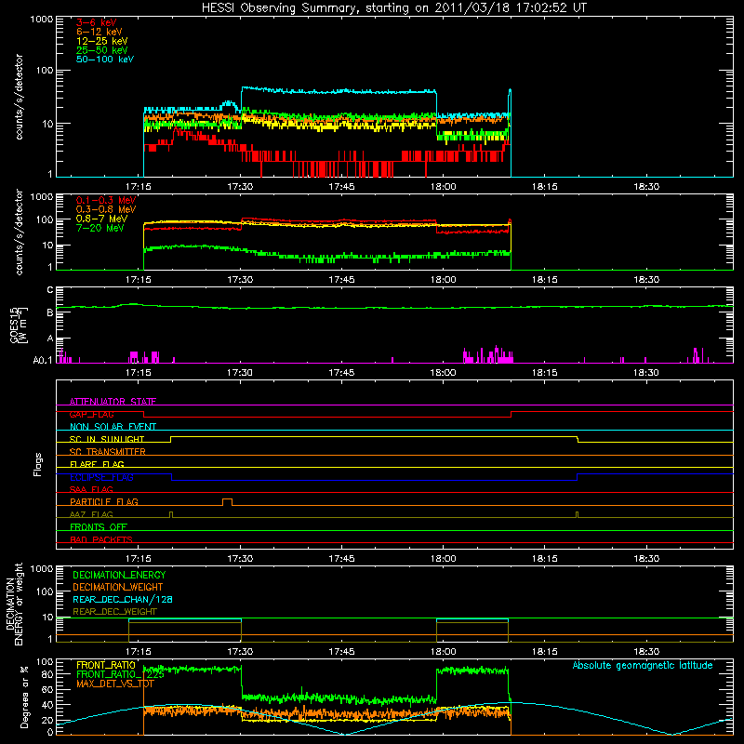Click the HESSI Observing Summary title text
Screen dimensions: 744x744
[x=393, y=8]
